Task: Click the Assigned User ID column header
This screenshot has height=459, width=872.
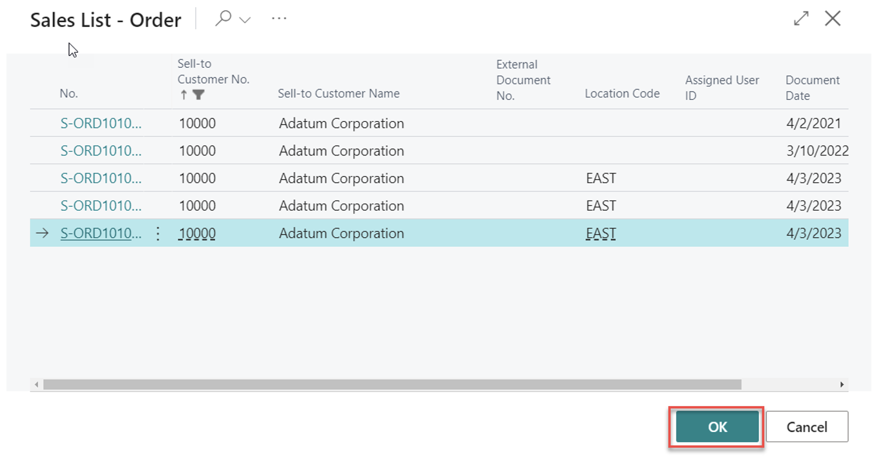Action: click(721, 86)
